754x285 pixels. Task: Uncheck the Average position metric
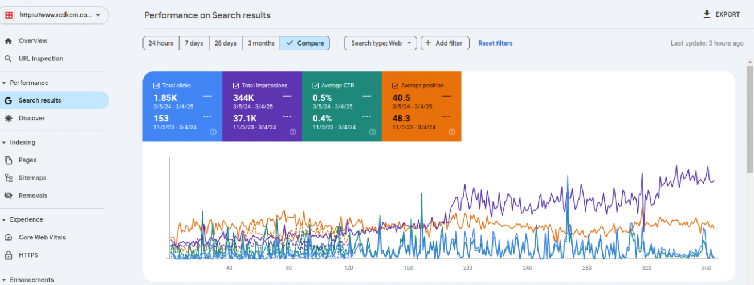click(x=396, y=85)
